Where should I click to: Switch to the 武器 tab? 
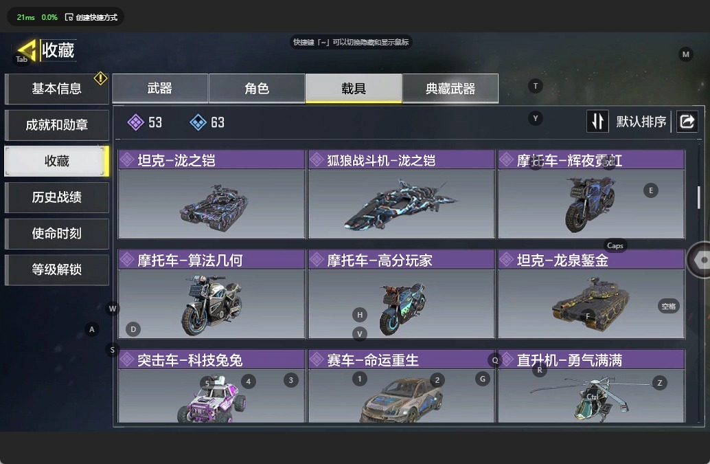[x=160, y=89]
